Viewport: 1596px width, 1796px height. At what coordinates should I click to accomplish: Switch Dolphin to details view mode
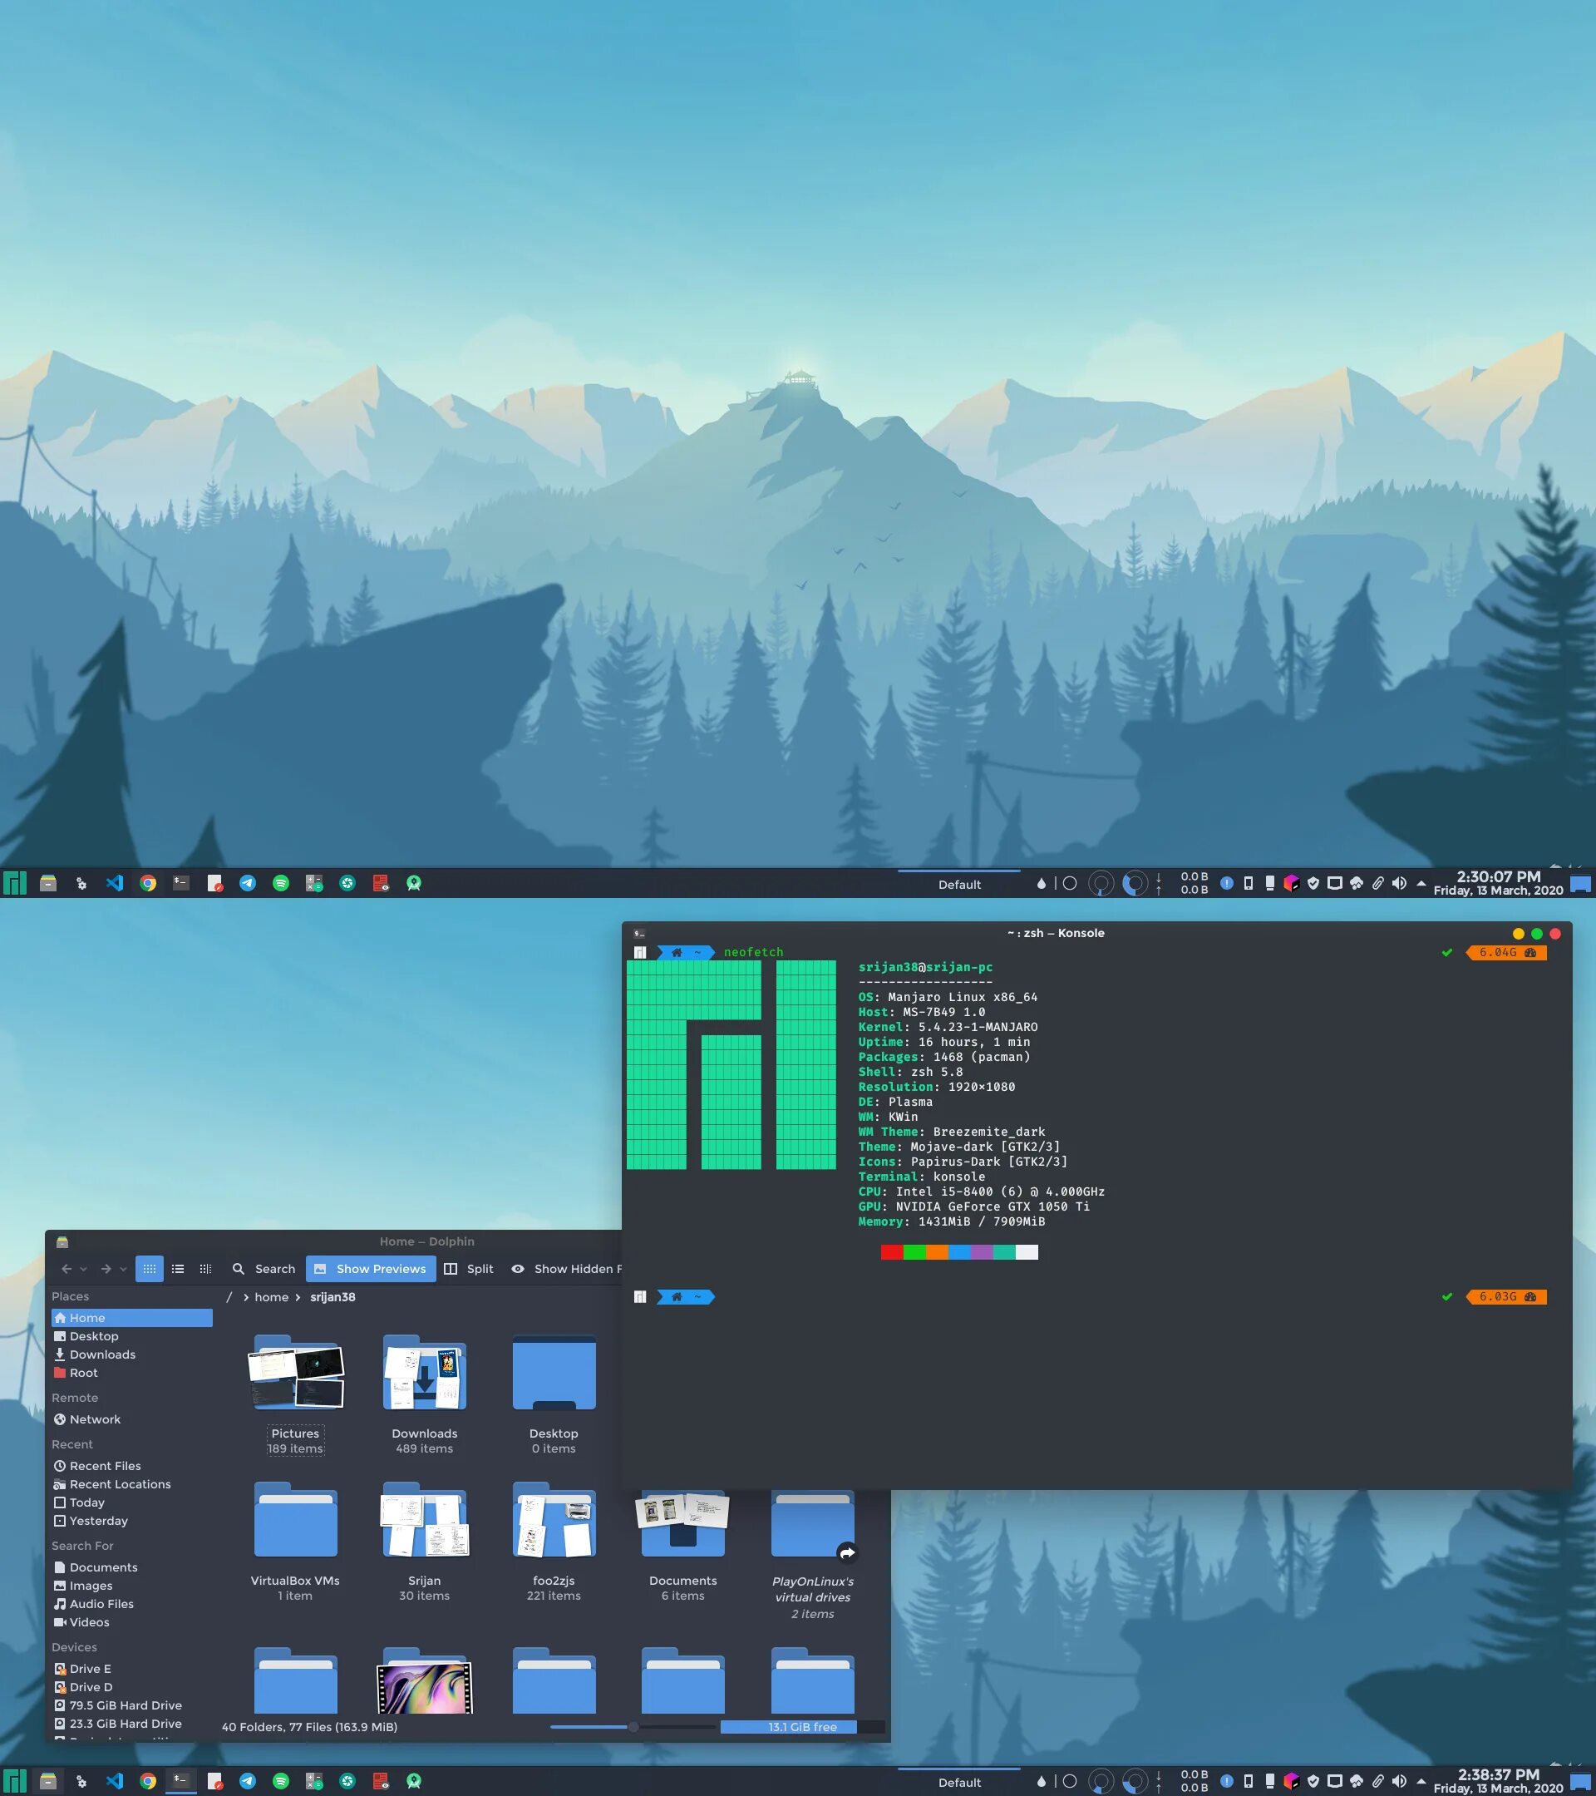(x=205, y=1269)
